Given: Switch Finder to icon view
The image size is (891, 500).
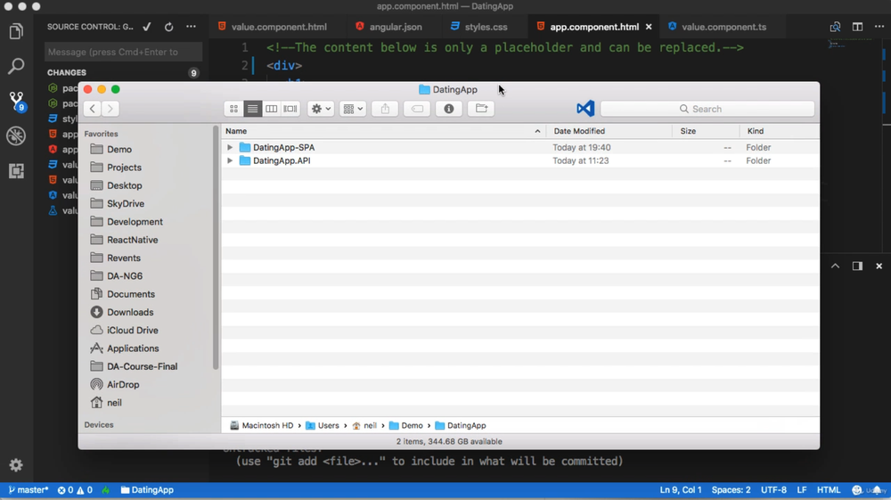Looking at the screenshot, I should click(233, 109).
